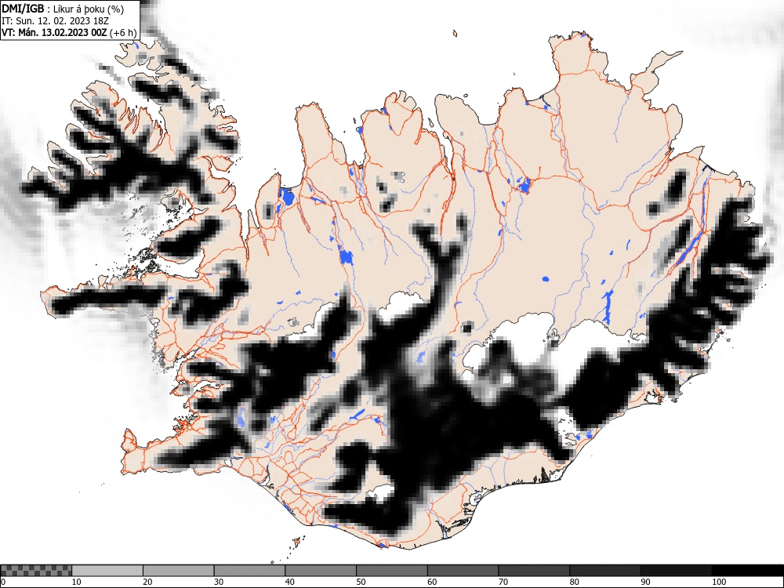The height and width of the screenshot is (588, 784).
Task: Click the 'IT: Sun. 12. 02. 2023 18Z' line
Action: 55,21
